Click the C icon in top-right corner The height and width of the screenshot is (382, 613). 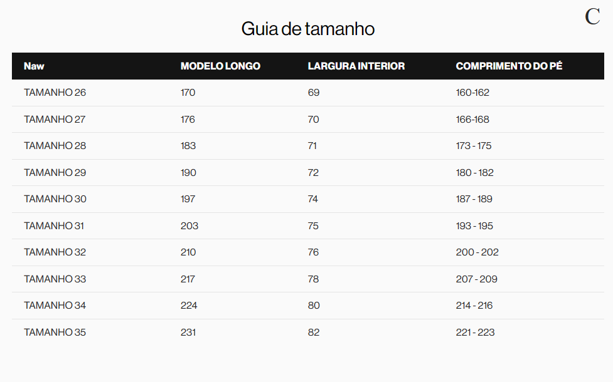[592, 17]
